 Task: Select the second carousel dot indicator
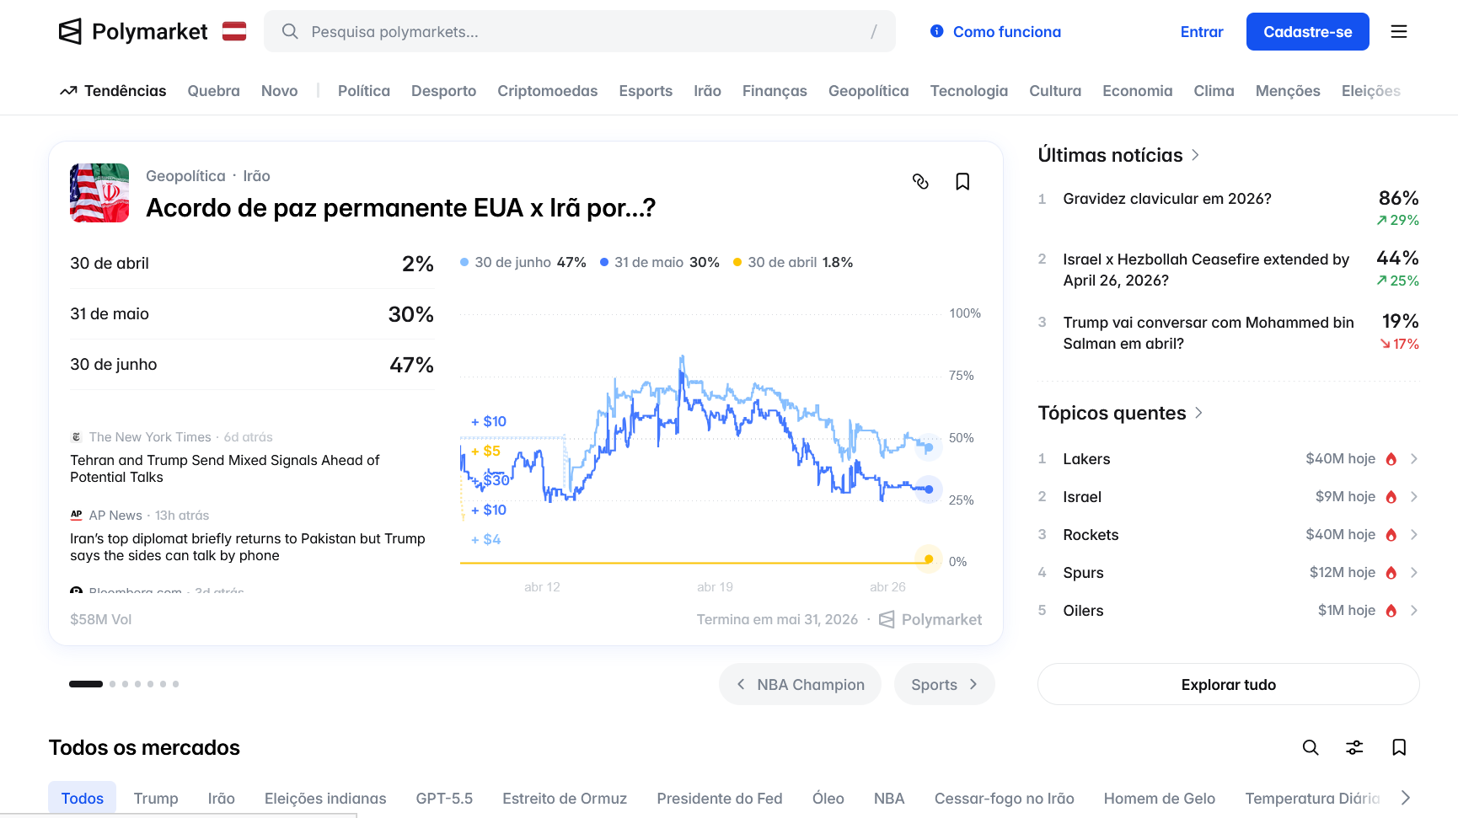point(111,684)
